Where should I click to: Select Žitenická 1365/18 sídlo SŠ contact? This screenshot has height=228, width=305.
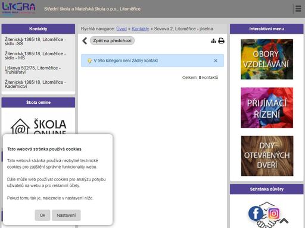click(38, 42)
